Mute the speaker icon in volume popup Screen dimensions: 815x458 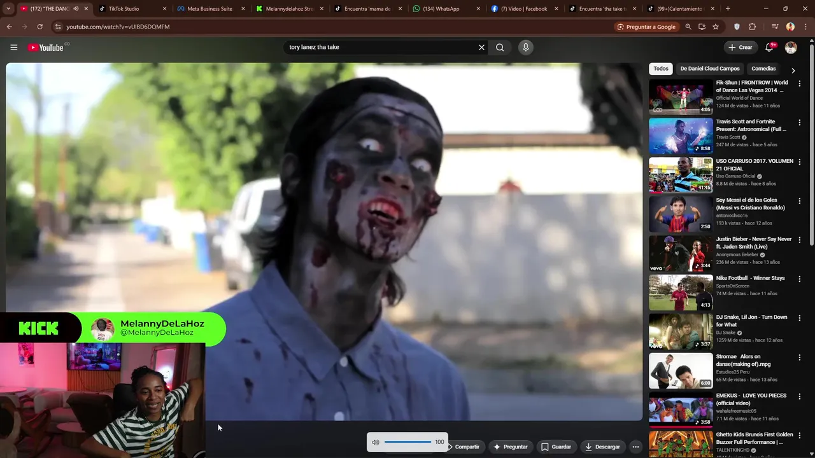376,442
